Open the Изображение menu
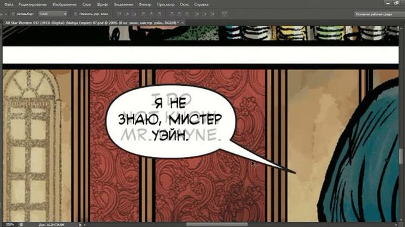 coord(65,4)
